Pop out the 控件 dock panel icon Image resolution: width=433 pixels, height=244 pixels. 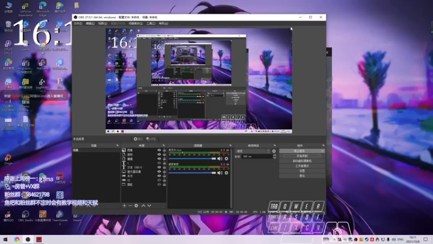323,145
